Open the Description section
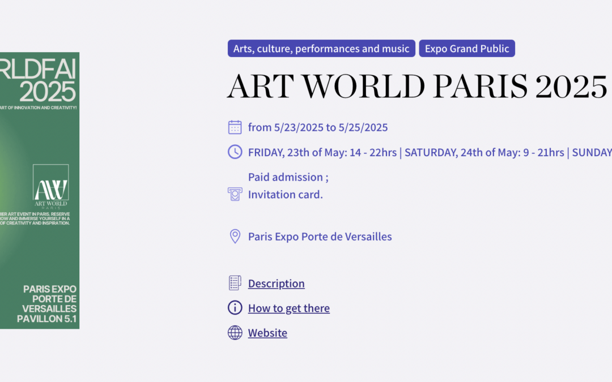The height and width of the screenshot is (382, 612). pos(276,283)
